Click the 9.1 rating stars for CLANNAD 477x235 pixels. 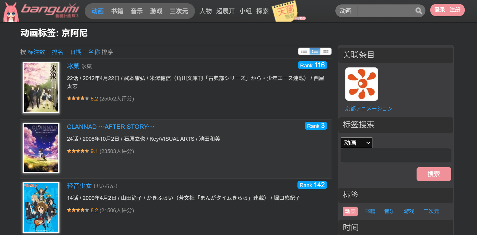click(78, 151)
